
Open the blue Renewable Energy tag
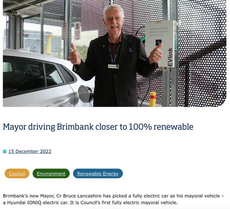(98, 173)
